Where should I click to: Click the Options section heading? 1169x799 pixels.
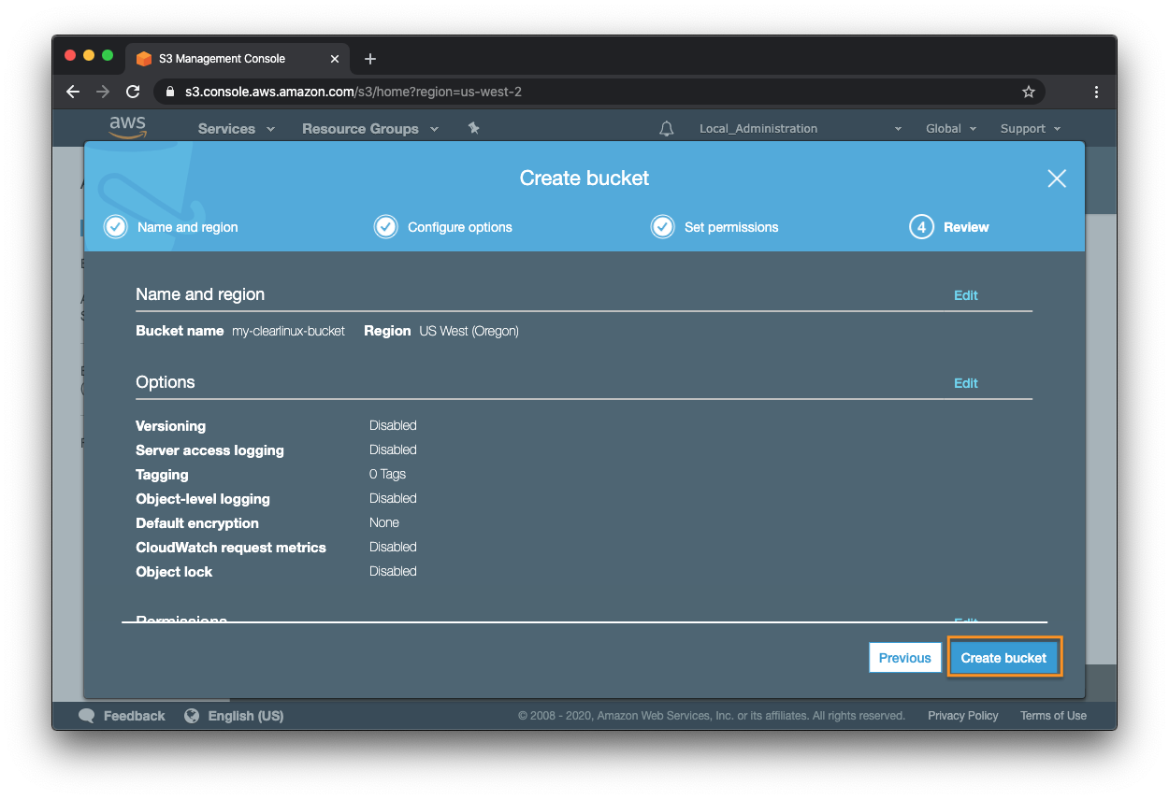coord(166,382)
